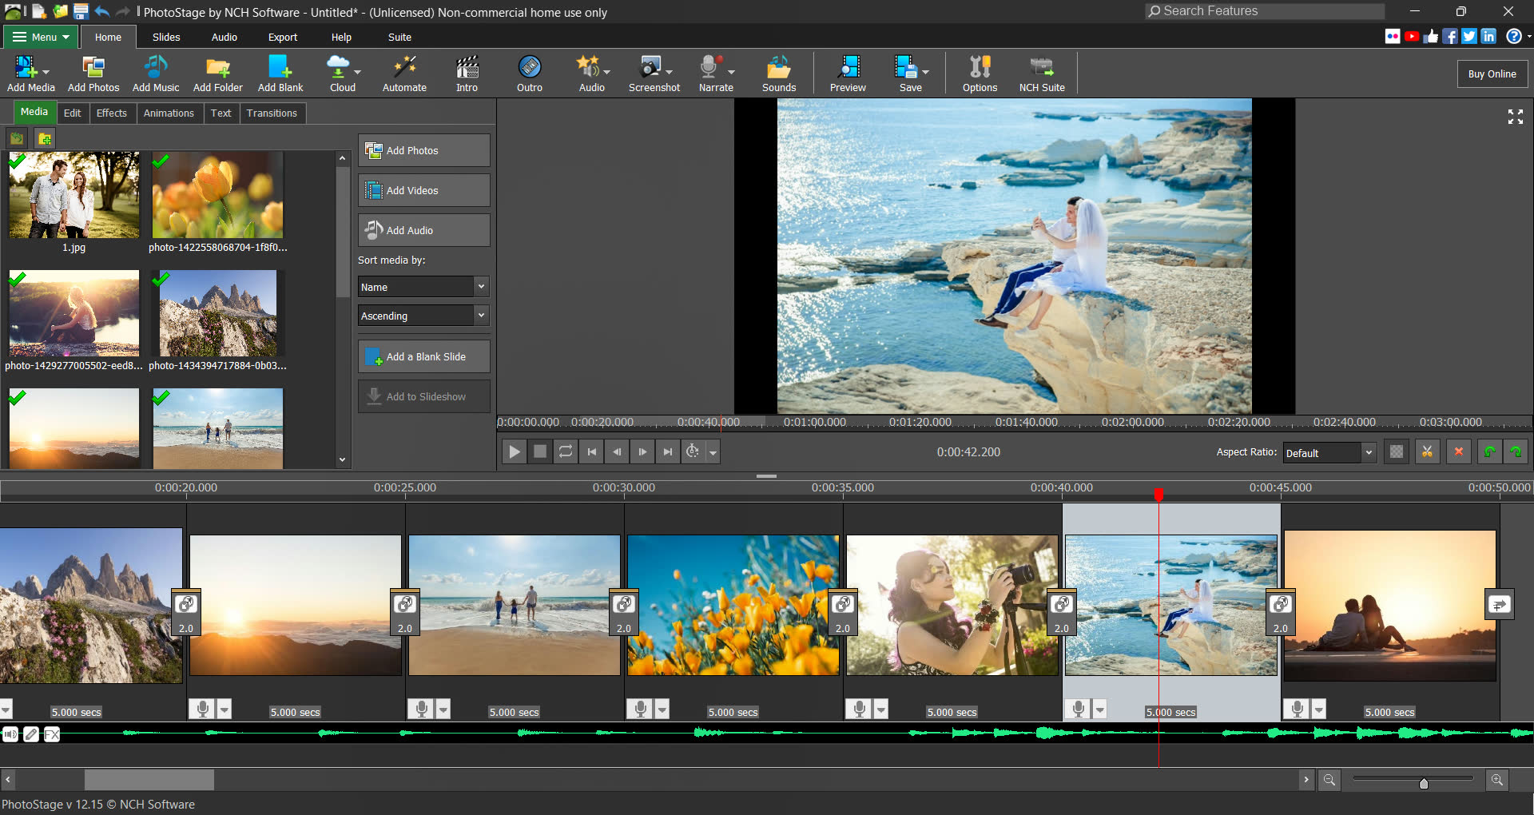The image size is (1534, 815).
Task: Open the Automate wizard
Action: point(404,74)
